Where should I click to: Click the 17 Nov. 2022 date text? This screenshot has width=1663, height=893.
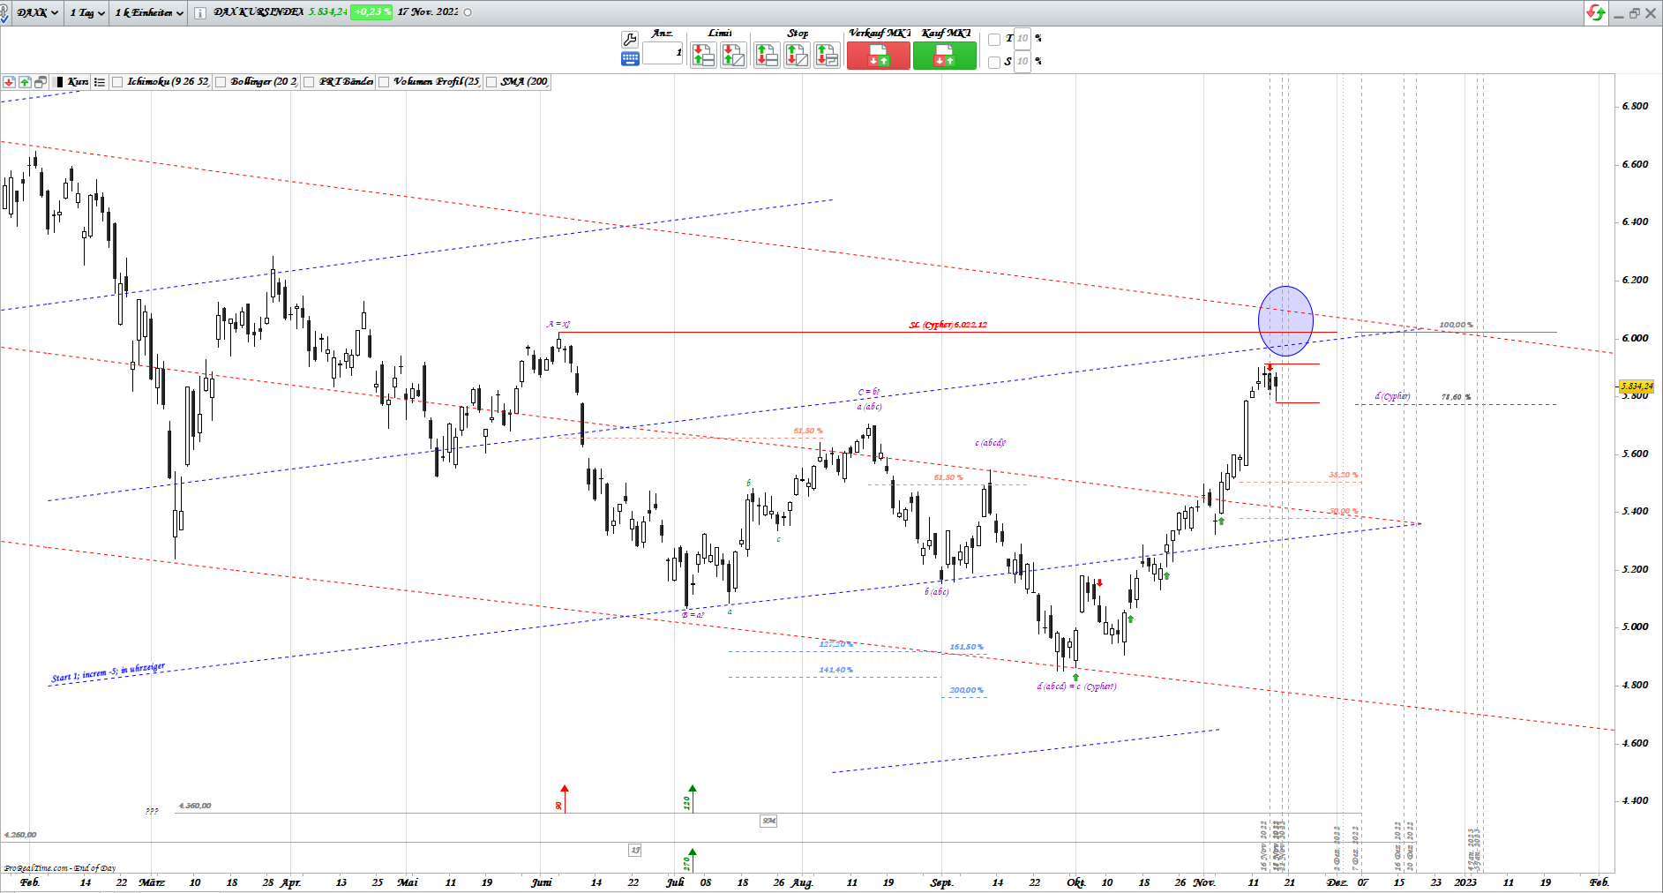pyautogui.click(x=428, y=12)
